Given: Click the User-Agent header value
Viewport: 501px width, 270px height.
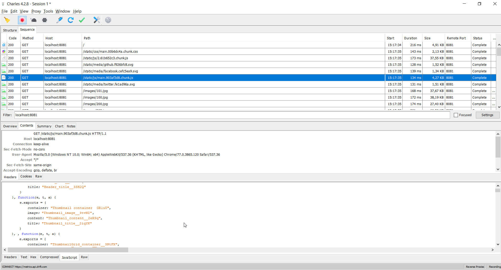Looking at the screenshot, I should tap(127, 155).
